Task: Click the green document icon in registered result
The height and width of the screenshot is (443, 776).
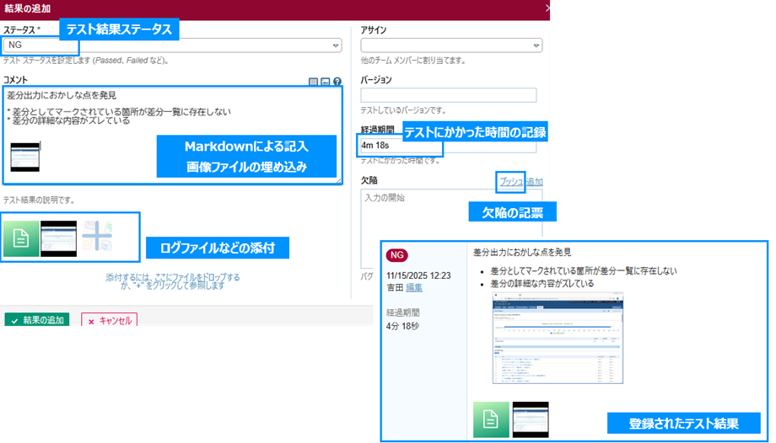Action: pyautogui.click(x=490, y=419)
